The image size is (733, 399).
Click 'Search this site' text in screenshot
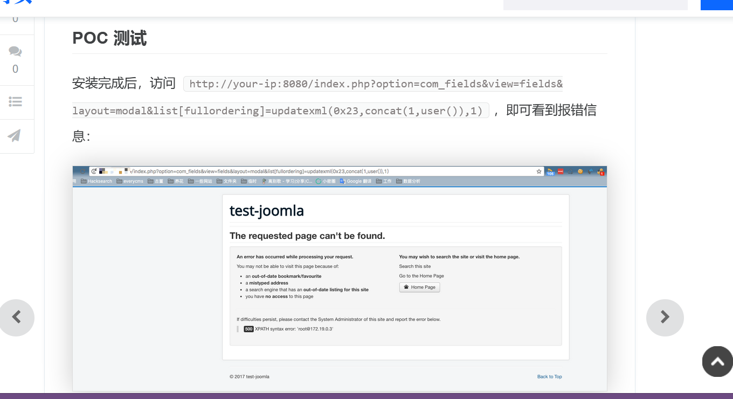(414, 266)
